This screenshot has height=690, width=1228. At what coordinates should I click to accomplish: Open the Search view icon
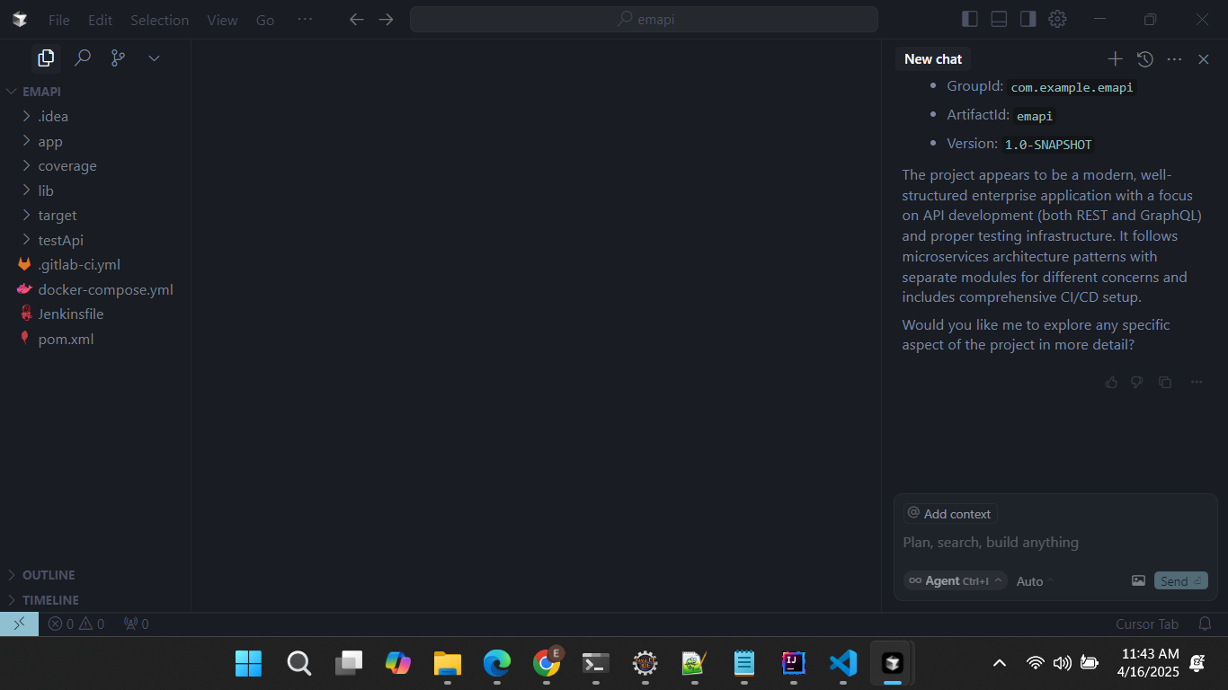tap(82, 58)
